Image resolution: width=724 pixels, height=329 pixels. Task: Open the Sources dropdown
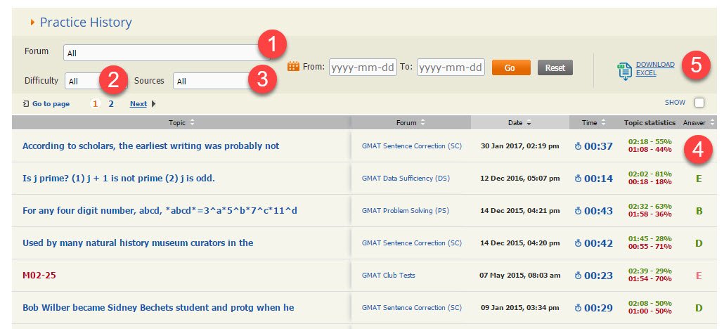tap(211, 82)
